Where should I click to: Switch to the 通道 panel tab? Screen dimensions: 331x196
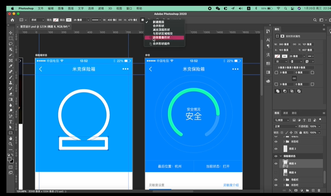click(x=286, y=113)
